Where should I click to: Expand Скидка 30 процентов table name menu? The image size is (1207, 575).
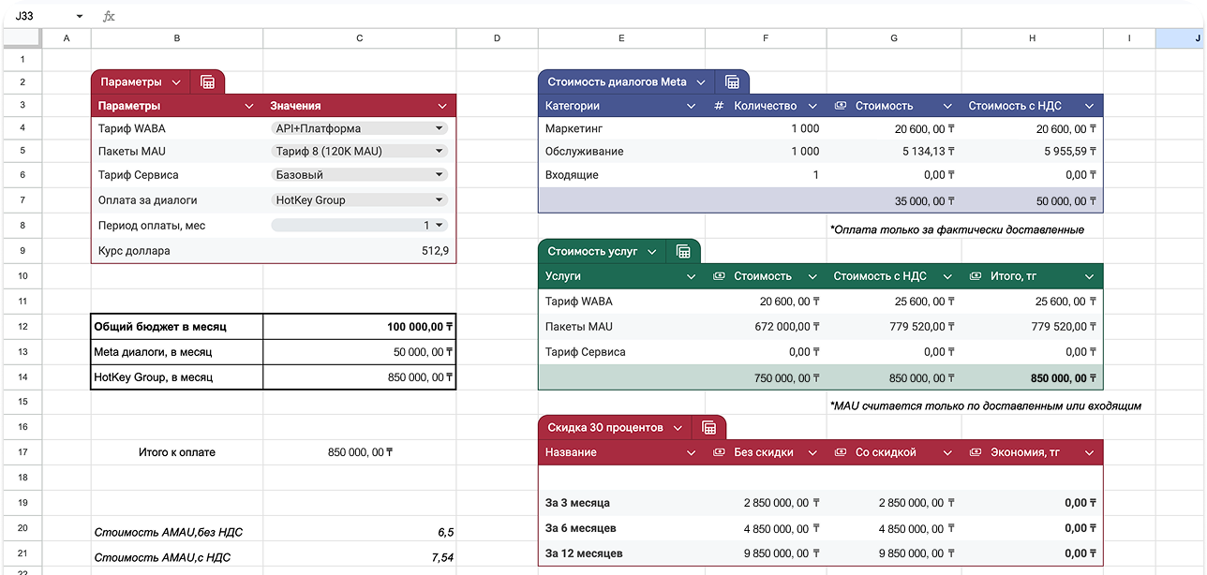click(678, 428)
